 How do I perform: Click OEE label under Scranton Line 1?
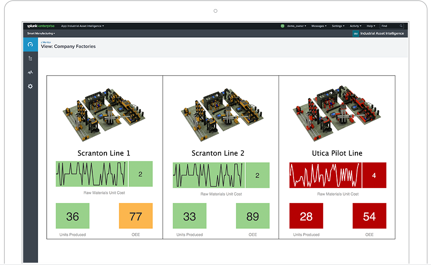point(136,235)
